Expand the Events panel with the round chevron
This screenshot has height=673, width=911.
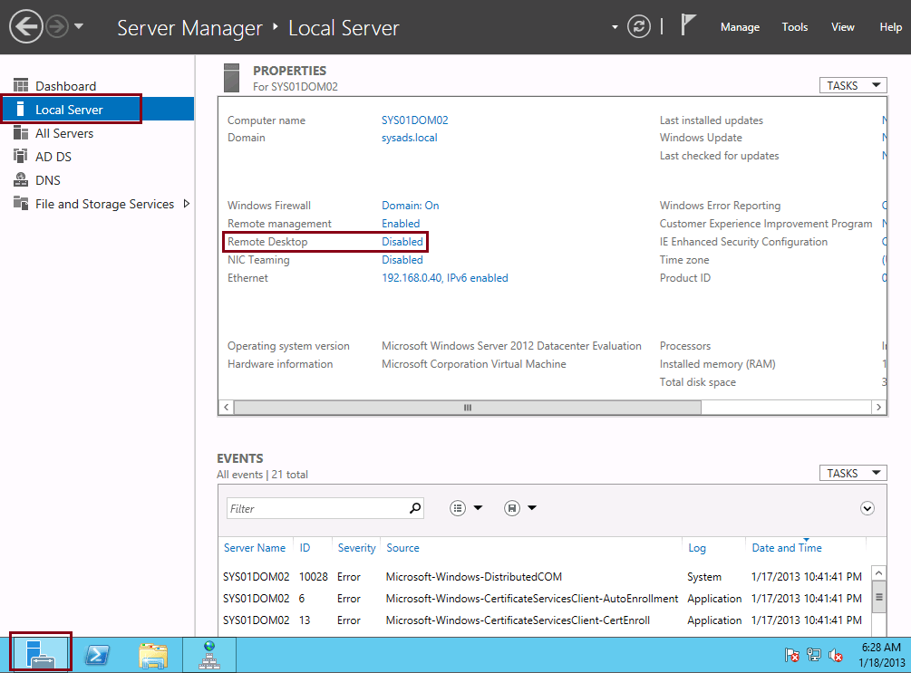coord(867,509)
